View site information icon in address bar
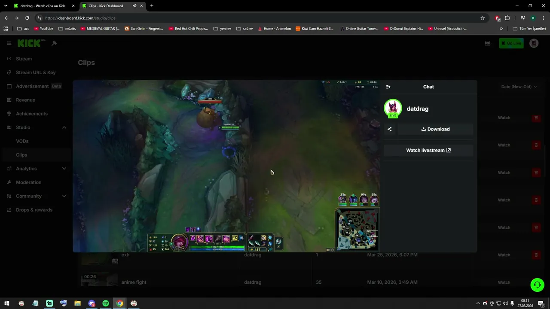The width and height of the screenshot is (550, 309). (40, 18)
